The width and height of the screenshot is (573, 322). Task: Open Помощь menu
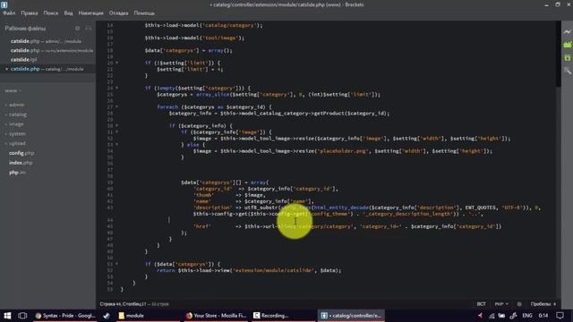click(144, 13)
